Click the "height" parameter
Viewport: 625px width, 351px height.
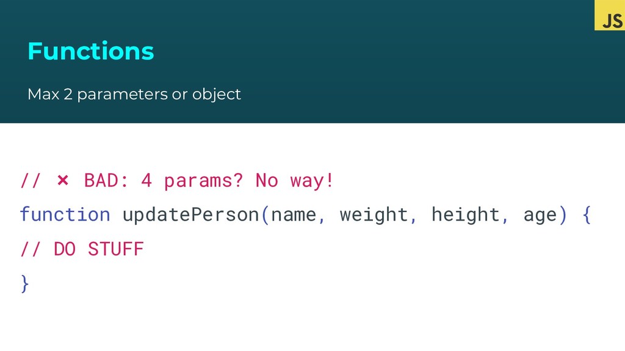pos(464,214)
